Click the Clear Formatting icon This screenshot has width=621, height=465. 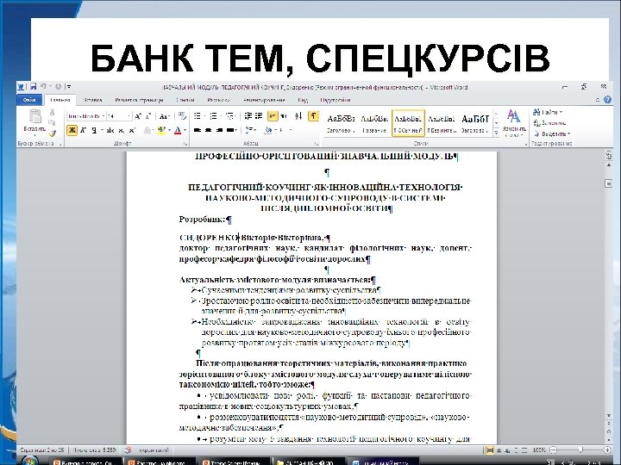[182, 116]
